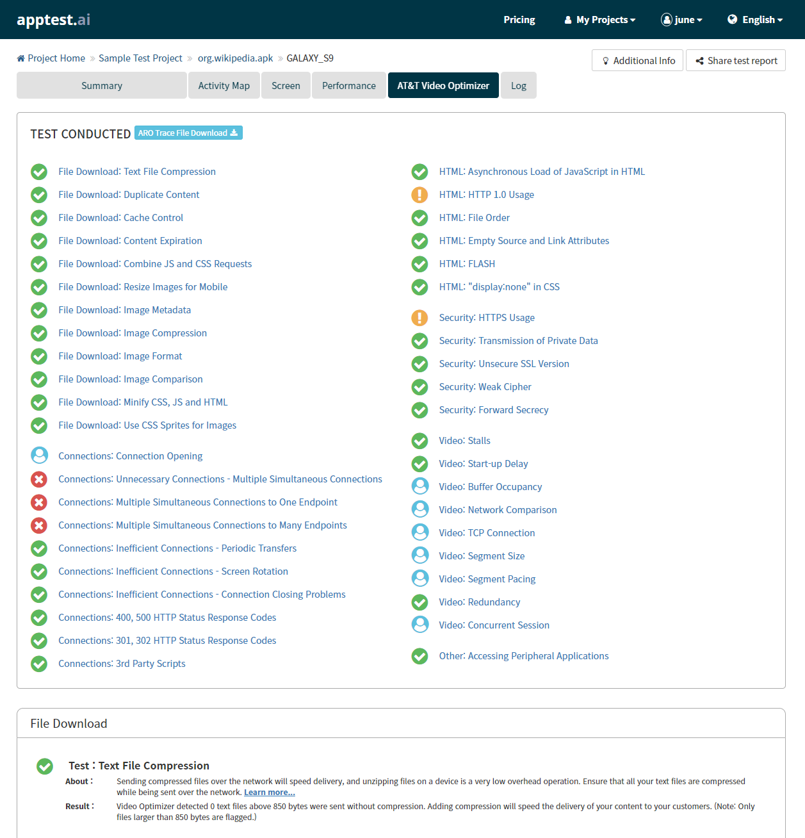This screenshot has width=805, height=838.
Task: Click the green check beside Security: Weak Cipher
Action: tap(419, 387)
